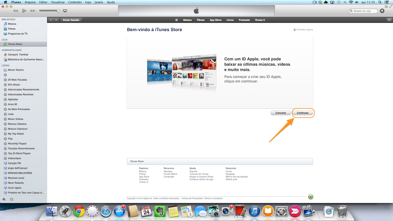Click the Iniciar Sessão button

tap(71, 20)
